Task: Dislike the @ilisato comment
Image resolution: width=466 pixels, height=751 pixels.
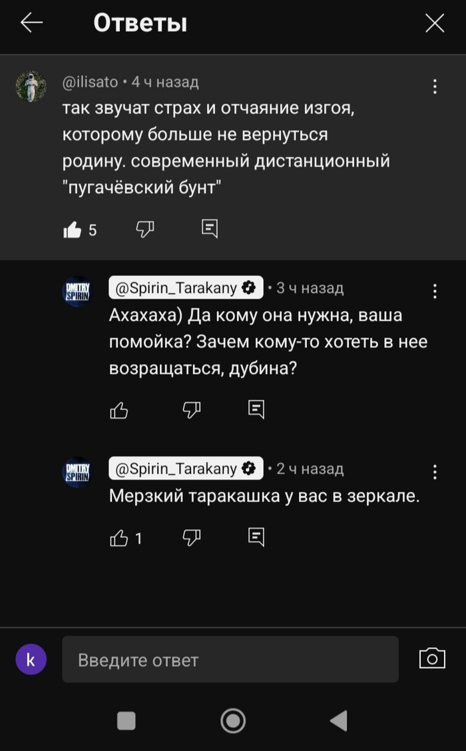Action: [145, 229]
